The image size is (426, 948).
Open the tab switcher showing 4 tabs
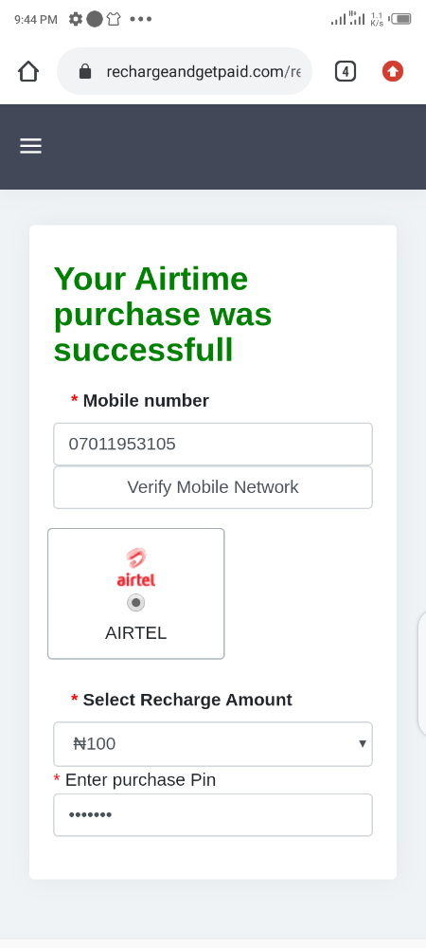346,71
